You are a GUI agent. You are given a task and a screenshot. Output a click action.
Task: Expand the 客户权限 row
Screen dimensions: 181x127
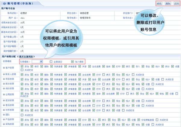tap(4, 68)
